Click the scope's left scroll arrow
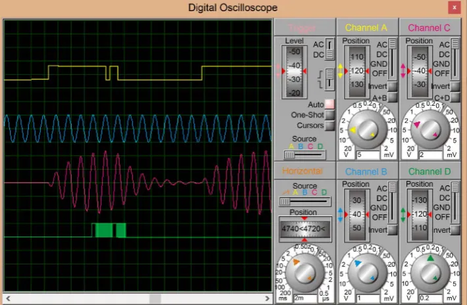Screen dimensions: 467x305 (x=9, y=298)
